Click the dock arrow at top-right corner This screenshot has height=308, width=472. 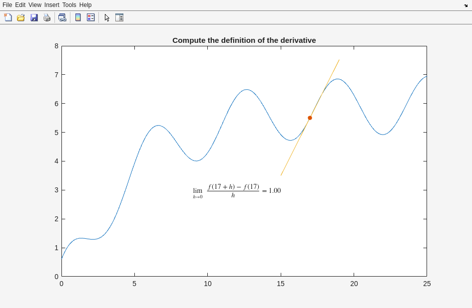466,5
